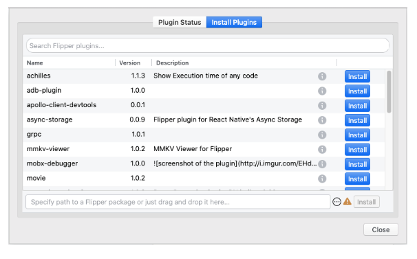Open info for mmkv-viewer plugin
This screenshot has height=259, width=417.
coord(322,149)
